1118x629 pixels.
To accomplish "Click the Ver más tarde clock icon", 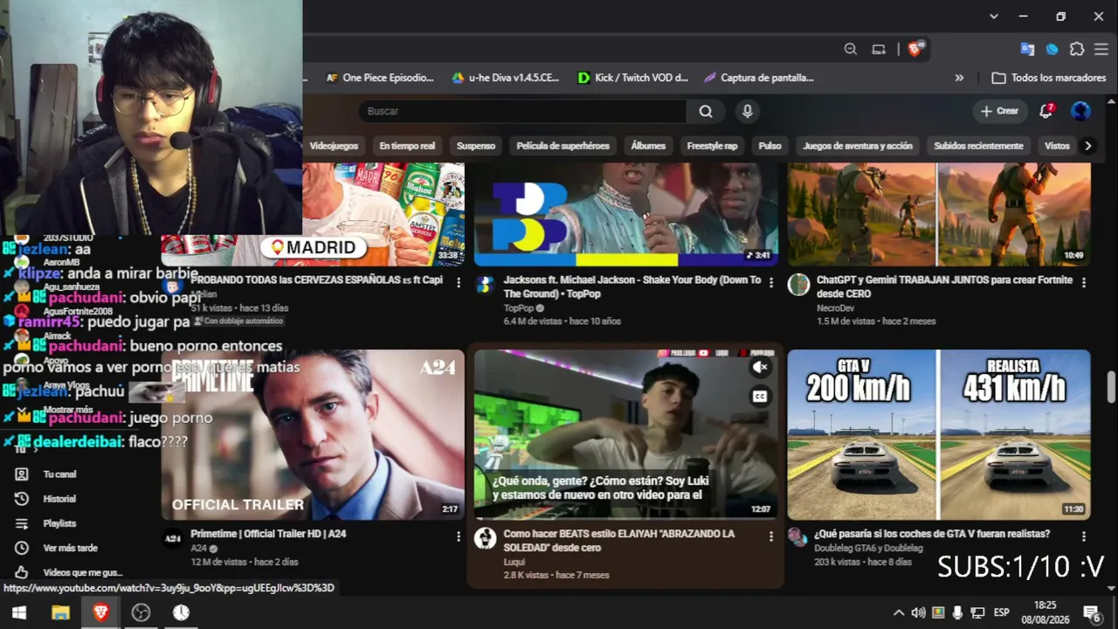I will point(22,548).
